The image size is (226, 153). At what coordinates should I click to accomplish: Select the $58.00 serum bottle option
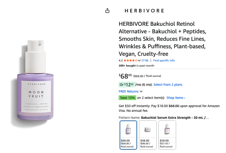coord(167,135)
